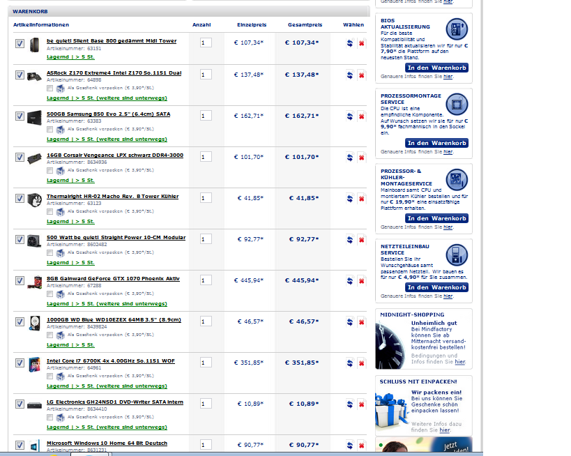The width and height of the screenshot is (571, 456).
Task: Refresh the ASRock Z170 Extreme4 row
Action: (x=349, y=75)
